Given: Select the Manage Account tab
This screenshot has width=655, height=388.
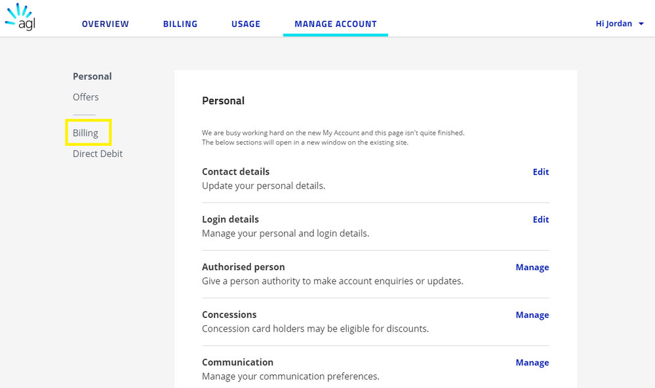Looking at the screenshot, I should pyautogui.click(x=336, y=24).
